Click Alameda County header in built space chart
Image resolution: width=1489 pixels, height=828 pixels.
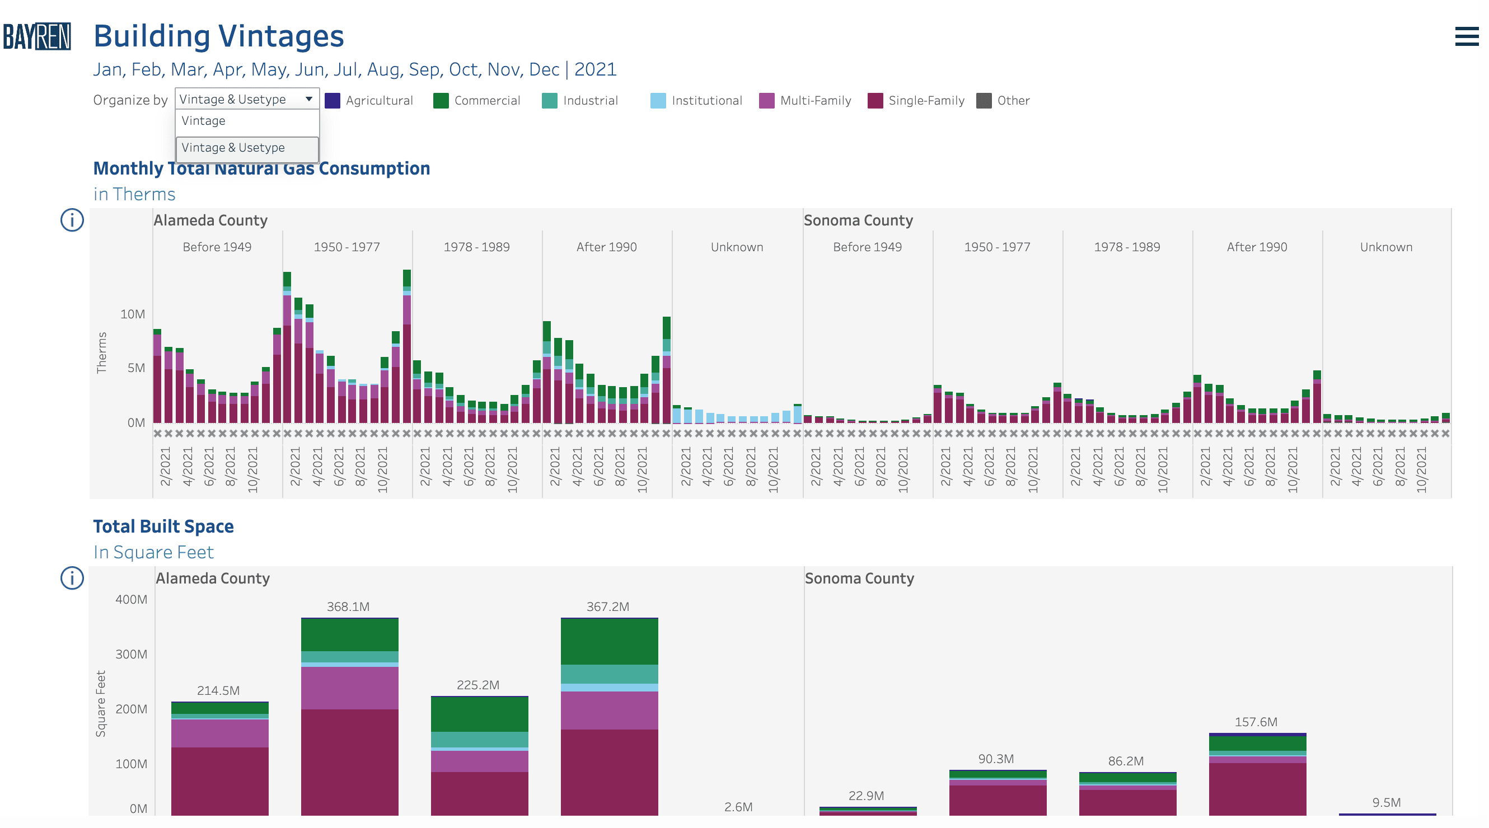click(213, 578)
